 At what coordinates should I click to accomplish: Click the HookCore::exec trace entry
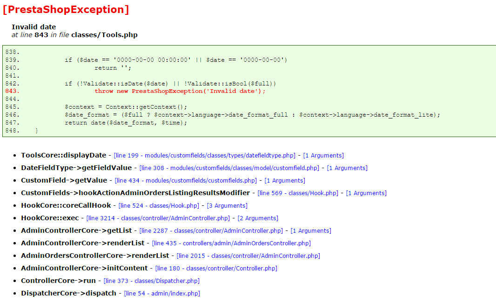[x=50, y=218]
